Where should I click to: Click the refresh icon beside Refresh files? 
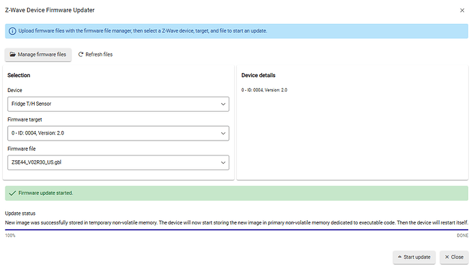point(81,55)
